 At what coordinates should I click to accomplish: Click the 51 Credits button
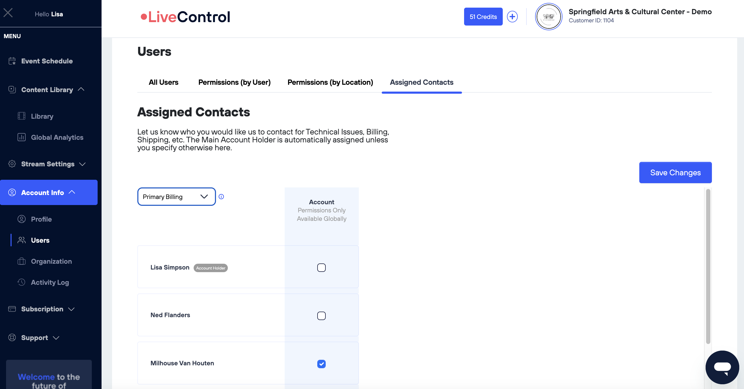483,17
